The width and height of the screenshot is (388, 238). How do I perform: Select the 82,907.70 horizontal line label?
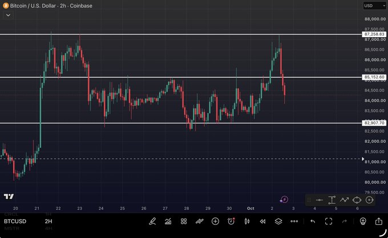374,123
